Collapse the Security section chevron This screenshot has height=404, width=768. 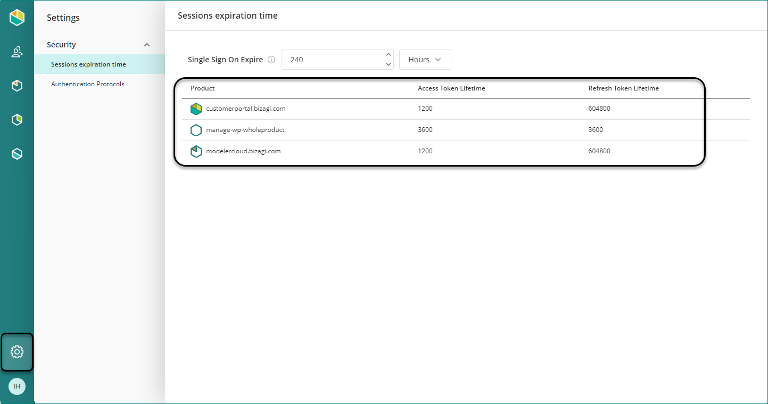click(147, 45)
